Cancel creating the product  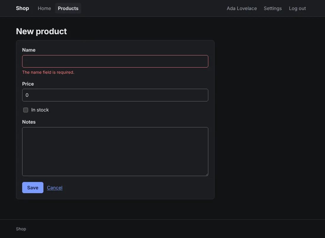[x=55, y=188]
